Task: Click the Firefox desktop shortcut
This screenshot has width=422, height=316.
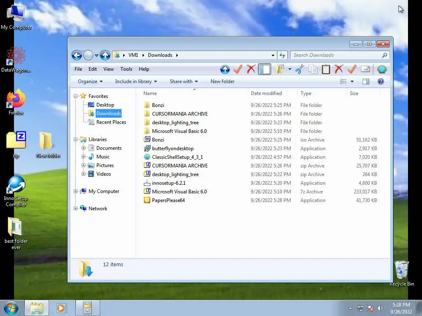Action: (16, 102)
